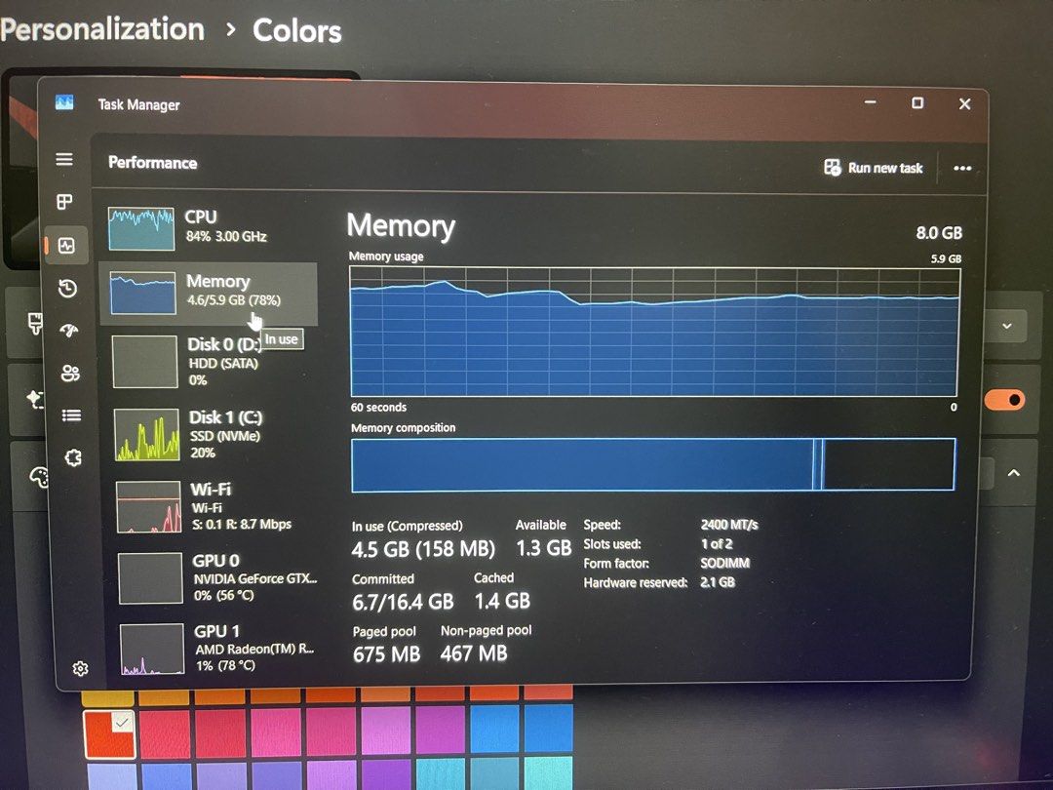
Task: Collapse the accent color section chevron
Action: (x=1014, y=473)
